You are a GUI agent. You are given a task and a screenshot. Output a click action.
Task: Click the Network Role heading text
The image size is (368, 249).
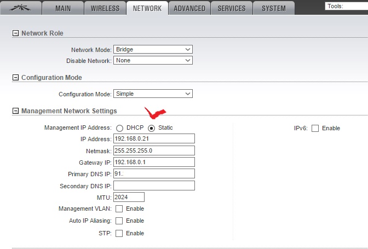pos(42,33)
